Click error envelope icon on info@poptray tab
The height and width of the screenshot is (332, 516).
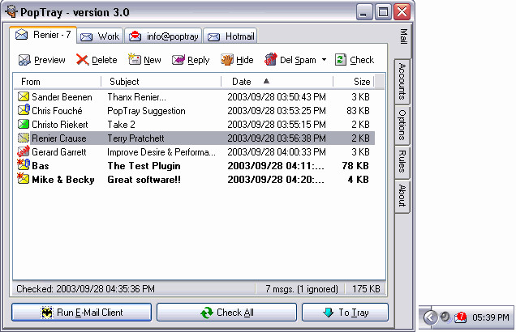pyautogui.click(x=135, y=36)
